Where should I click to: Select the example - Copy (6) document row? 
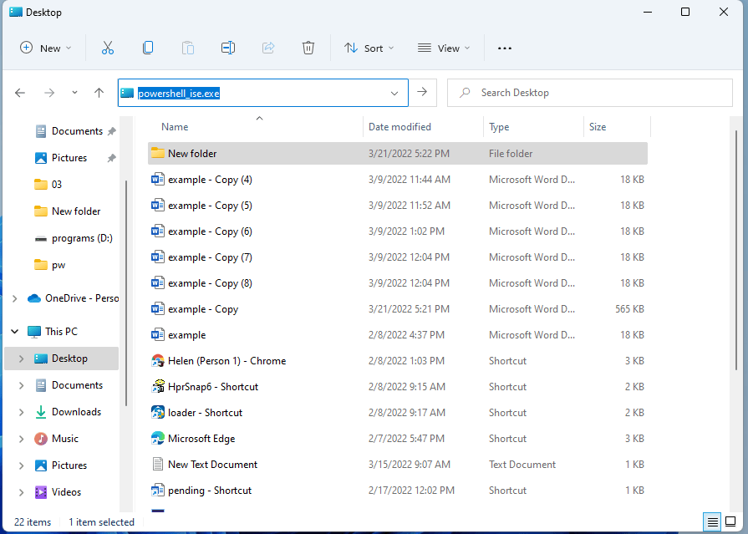click(209, 231)
